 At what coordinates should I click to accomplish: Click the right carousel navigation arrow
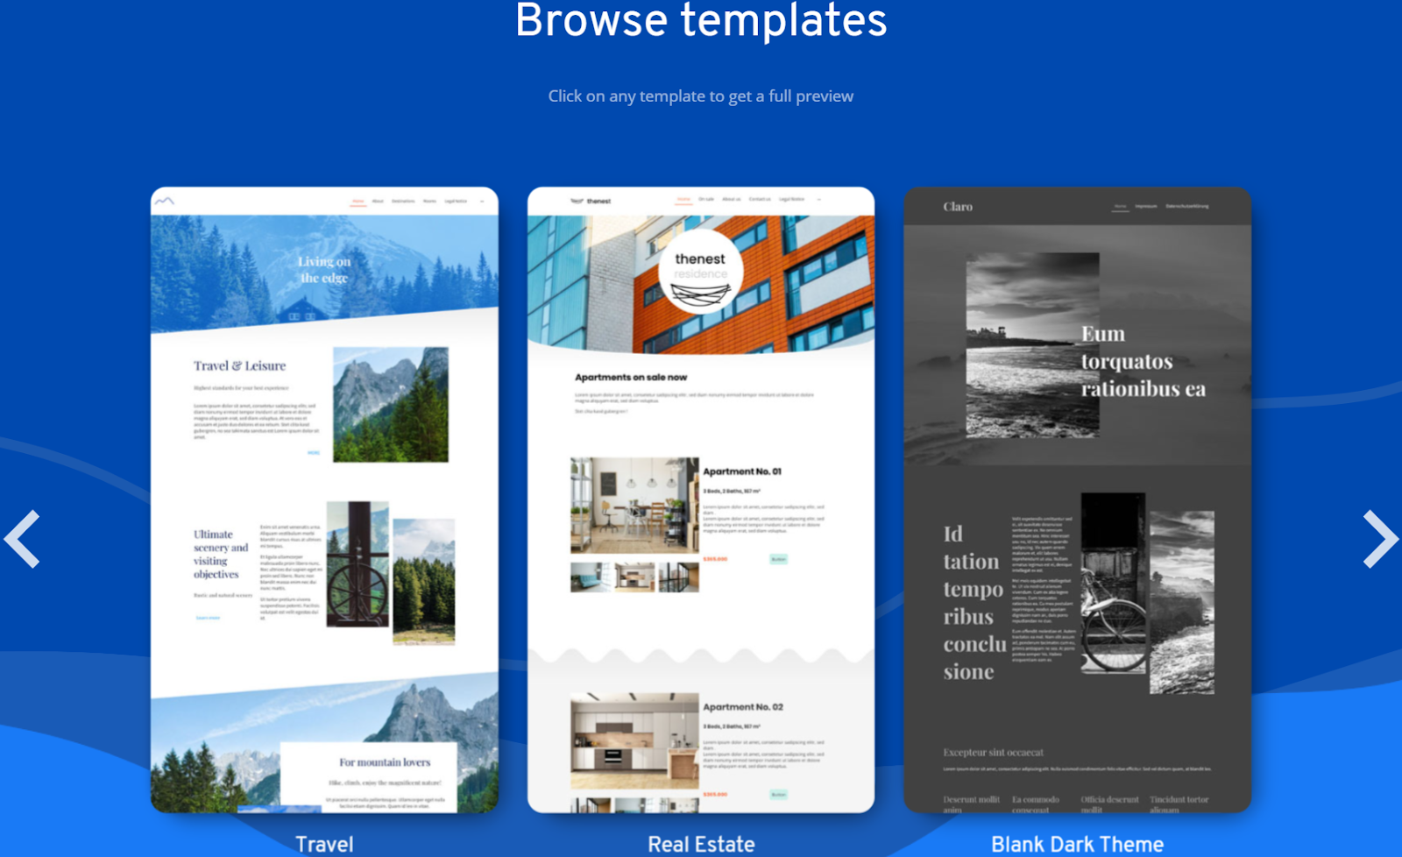pyautogui.click(x=1383, y=538)
